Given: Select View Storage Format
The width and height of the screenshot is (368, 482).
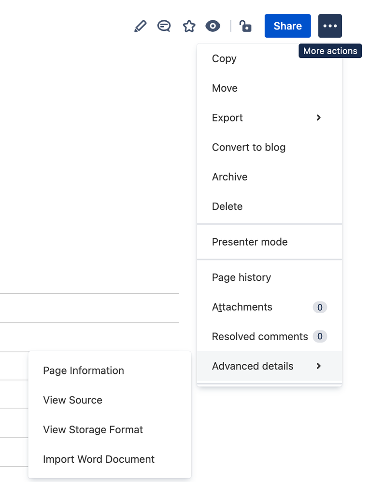Looking at the screenshot, I should point(110,429).
